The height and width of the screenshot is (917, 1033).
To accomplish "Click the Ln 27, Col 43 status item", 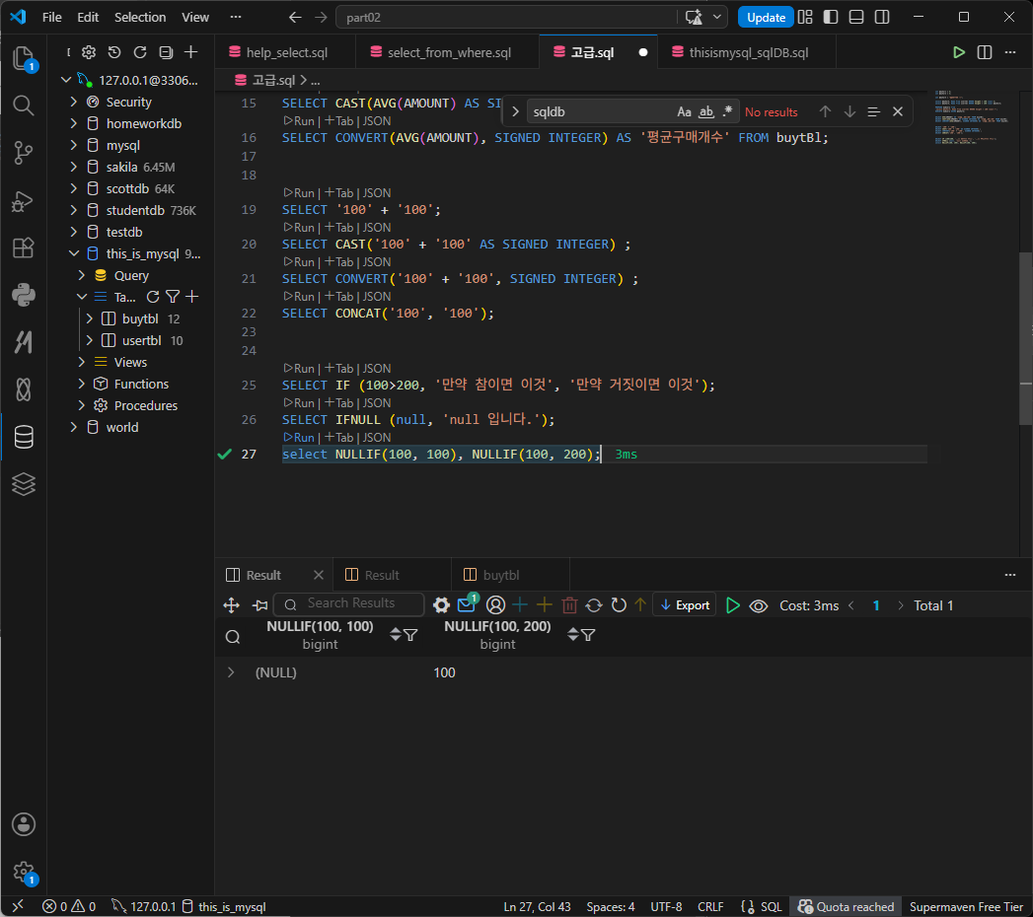I will coord(537,906).
